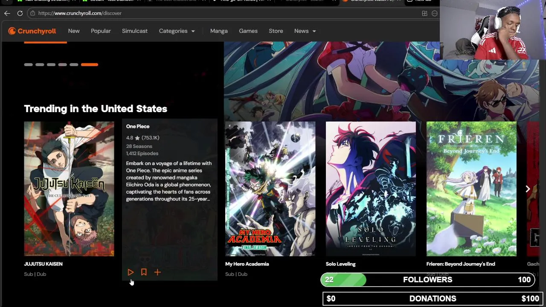Click the JUJUTSU KAISEN title link

point(44,264)
